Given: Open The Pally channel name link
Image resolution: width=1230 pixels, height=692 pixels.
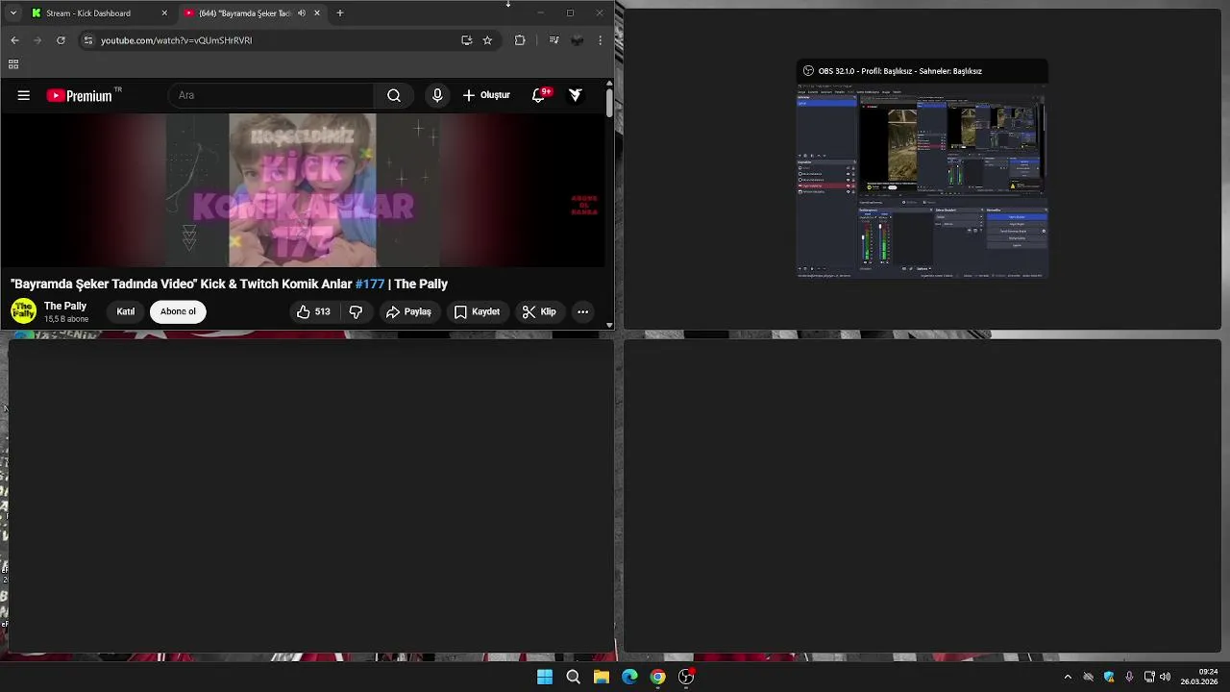Looking at the screenshot, I should coord(65,306).
